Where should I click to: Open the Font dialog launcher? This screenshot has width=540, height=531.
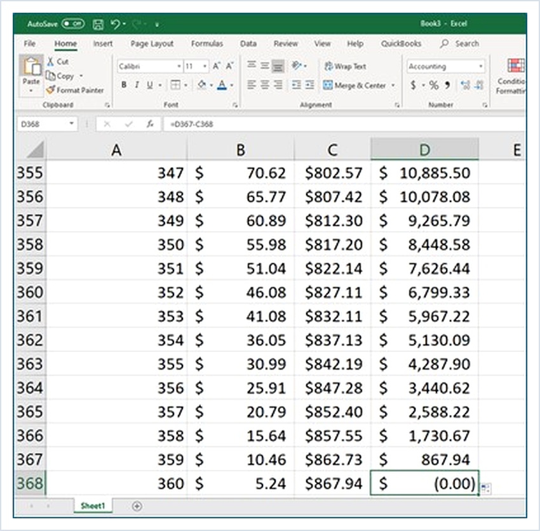click(235, 105)
